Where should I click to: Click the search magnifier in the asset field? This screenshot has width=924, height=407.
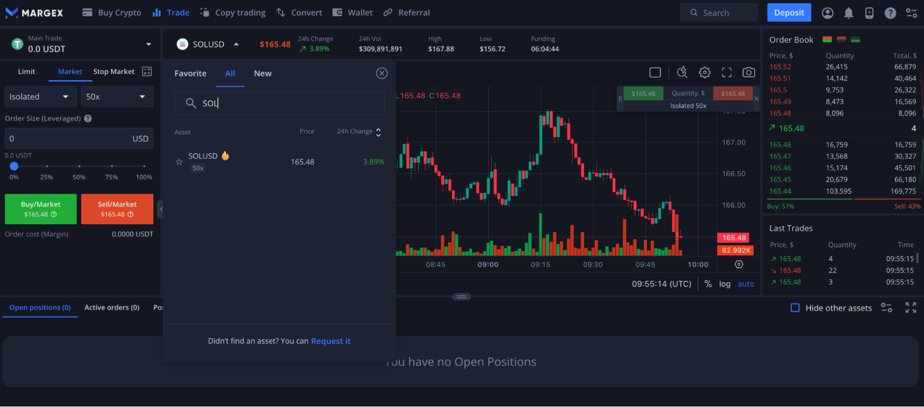[190, 103]
